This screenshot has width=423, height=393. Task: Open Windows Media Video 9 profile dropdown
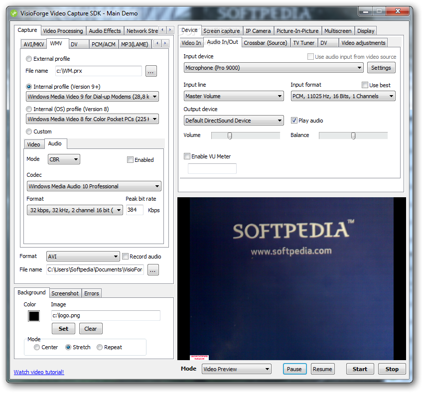(x=92, y=97)
